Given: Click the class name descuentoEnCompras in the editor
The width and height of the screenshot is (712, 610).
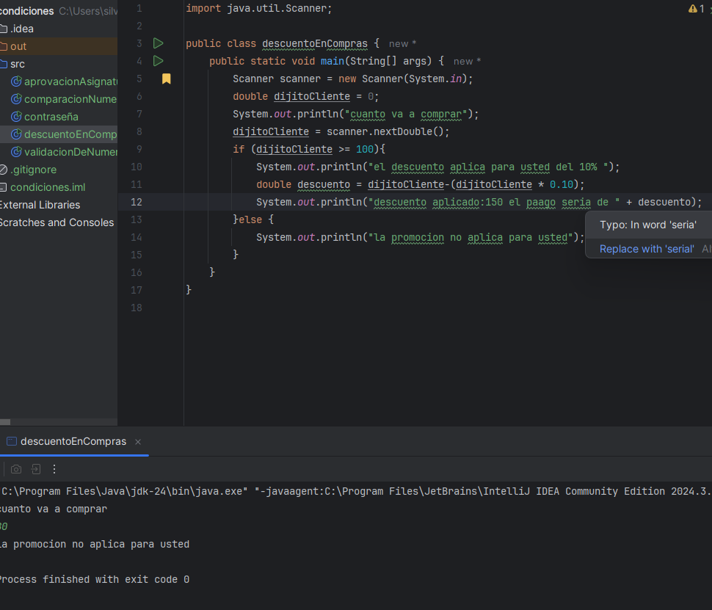Looking at the screenshot, I should tap(315, 43).
